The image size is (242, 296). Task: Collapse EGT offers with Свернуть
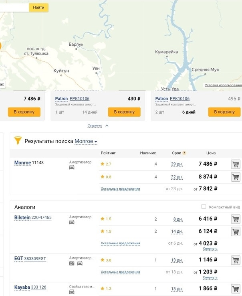coord(210,278)
